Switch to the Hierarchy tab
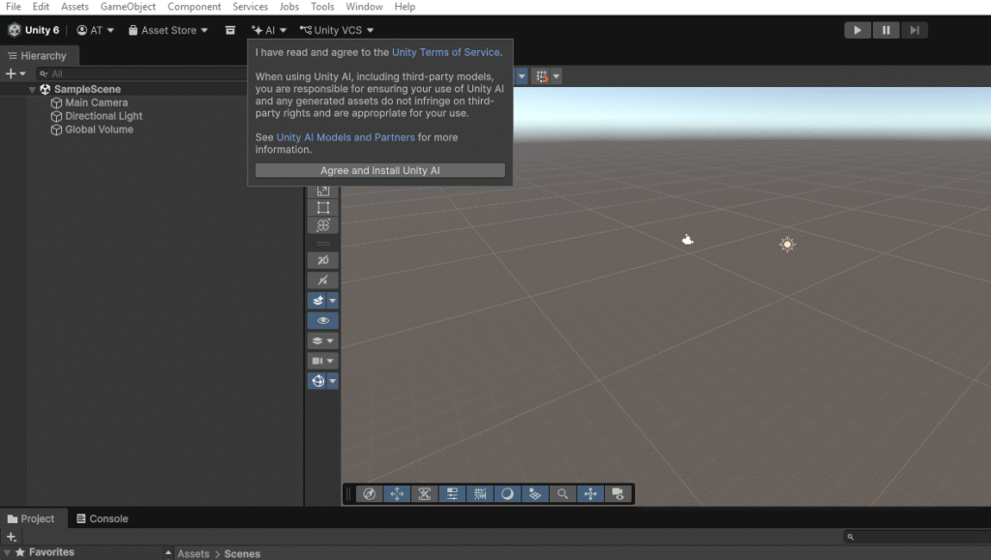The image size is (991, 560). 38,55
